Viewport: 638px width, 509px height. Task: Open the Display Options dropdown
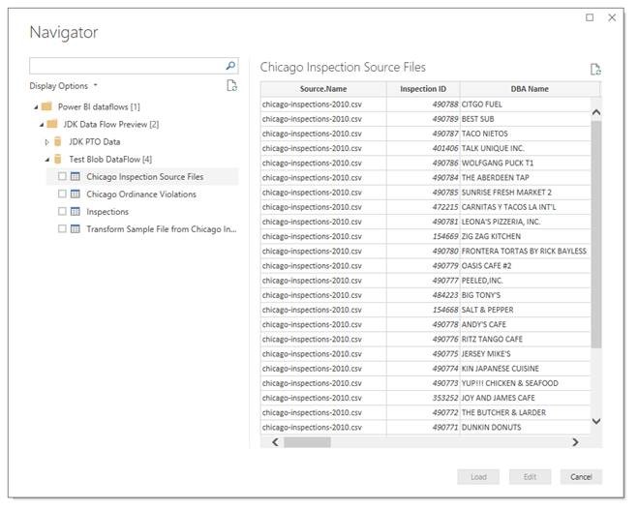point(64,86)
